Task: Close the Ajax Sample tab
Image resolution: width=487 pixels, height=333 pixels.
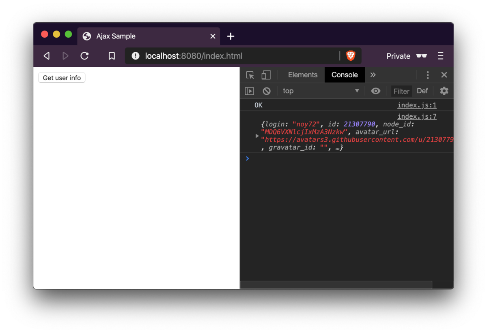Action: tap(213, 36)
